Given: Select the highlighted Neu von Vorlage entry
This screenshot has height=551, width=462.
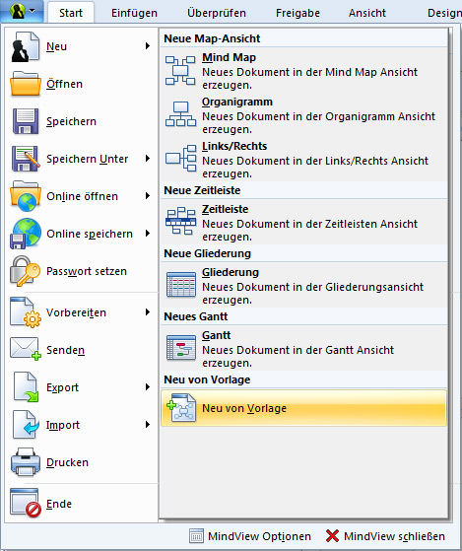Looking at the screenshot, I should [303, 408].
